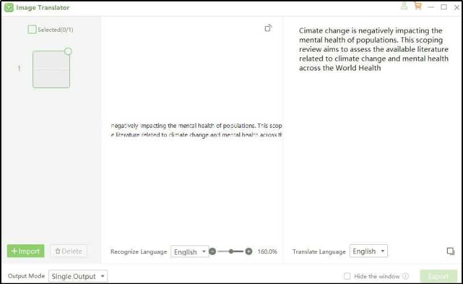Click the Image Translator app logo
The image size is (463, 284).
pos(9,8)
